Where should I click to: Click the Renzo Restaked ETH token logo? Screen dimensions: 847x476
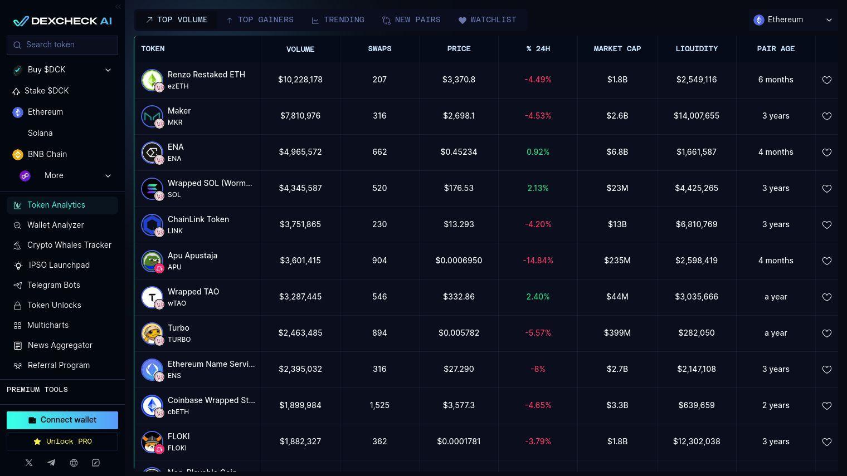click(152, 80)
